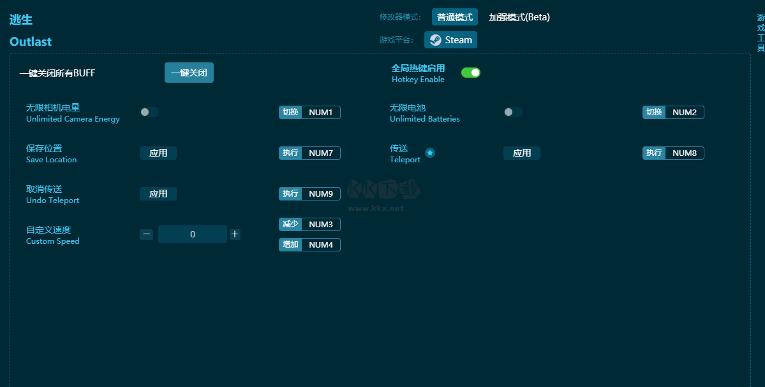Click the 'Outlast' game title
Image resolution: width=765 pixels, height=387 pixels.
tap(30, 41)
